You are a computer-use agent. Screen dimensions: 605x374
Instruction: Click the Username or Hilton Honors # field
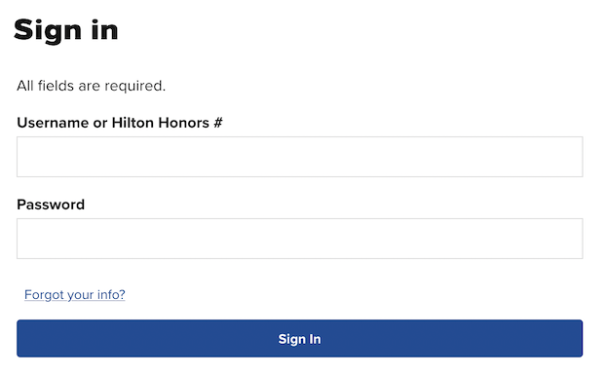point(299,157)
